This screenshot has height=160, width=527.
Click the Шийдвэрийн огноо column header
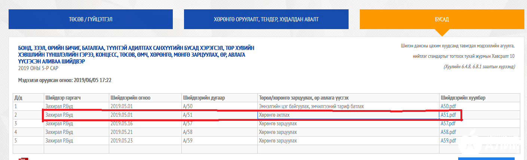coord(131,98)
